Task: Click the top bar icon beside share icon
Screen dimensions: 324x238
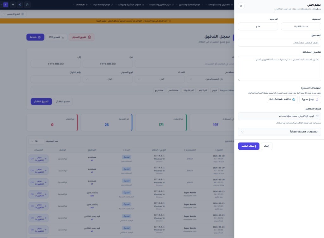Action: coord(27,4)
